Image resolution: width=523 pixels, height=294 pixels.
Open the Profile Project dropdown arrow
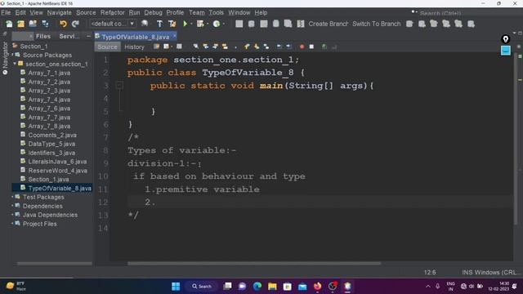[x=223, y=24]
